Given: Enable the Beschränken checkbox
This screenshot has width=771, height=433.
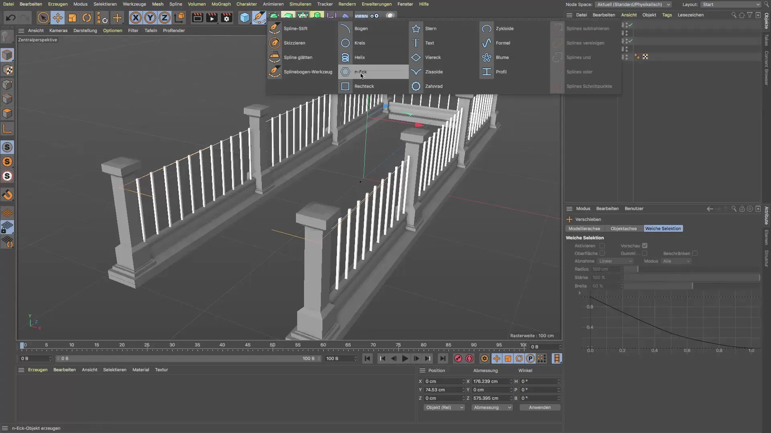Looking at the screenshot, I should point(695,253).
